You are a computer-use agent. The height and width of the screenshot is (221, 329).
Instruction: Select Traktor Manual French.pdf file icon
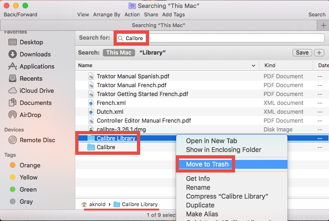tap(91, 85)
